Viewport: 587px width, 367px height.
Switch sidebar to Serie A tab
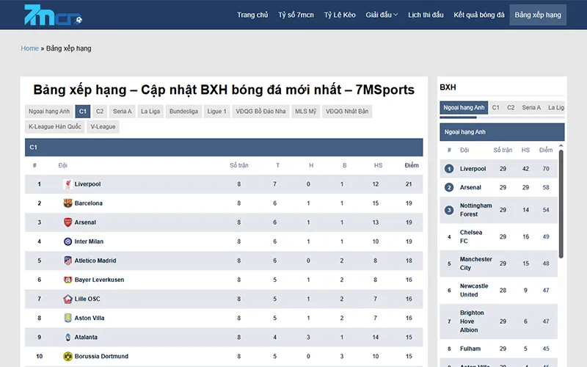[x=531, y=108]
